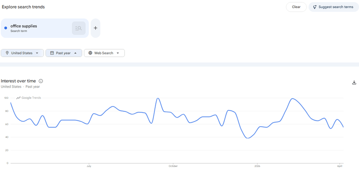The image size is (359, 172).
Task: Click the October label on the chart axis
Action: [x=173, y=166]
